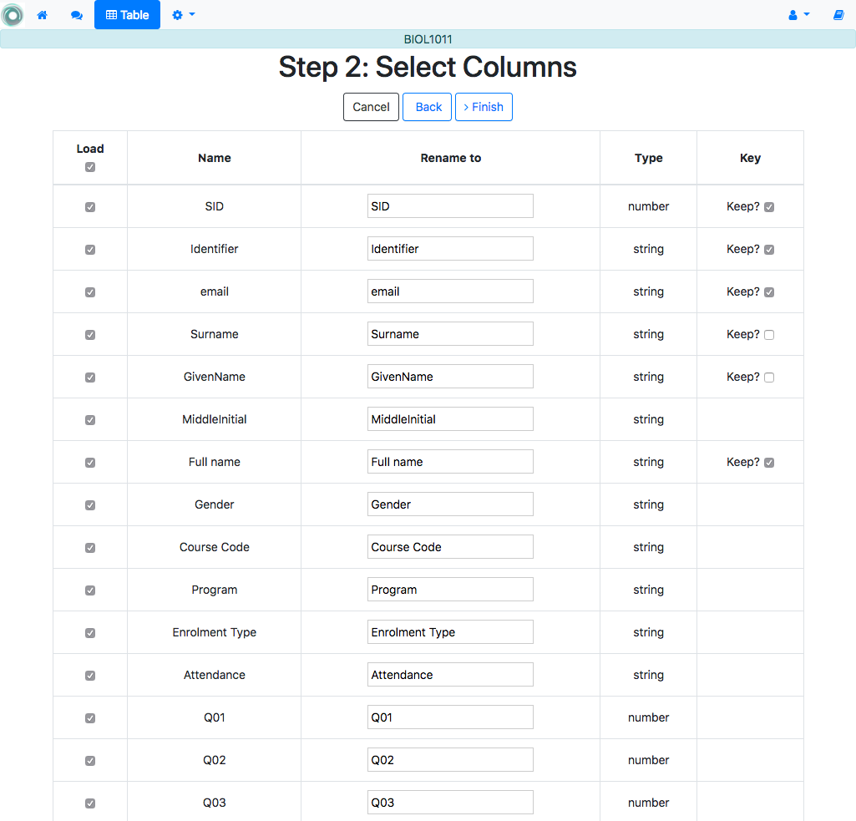Uncheck the Load checkbox for Program
Viewport: 856px width, 821px height.
90,590
